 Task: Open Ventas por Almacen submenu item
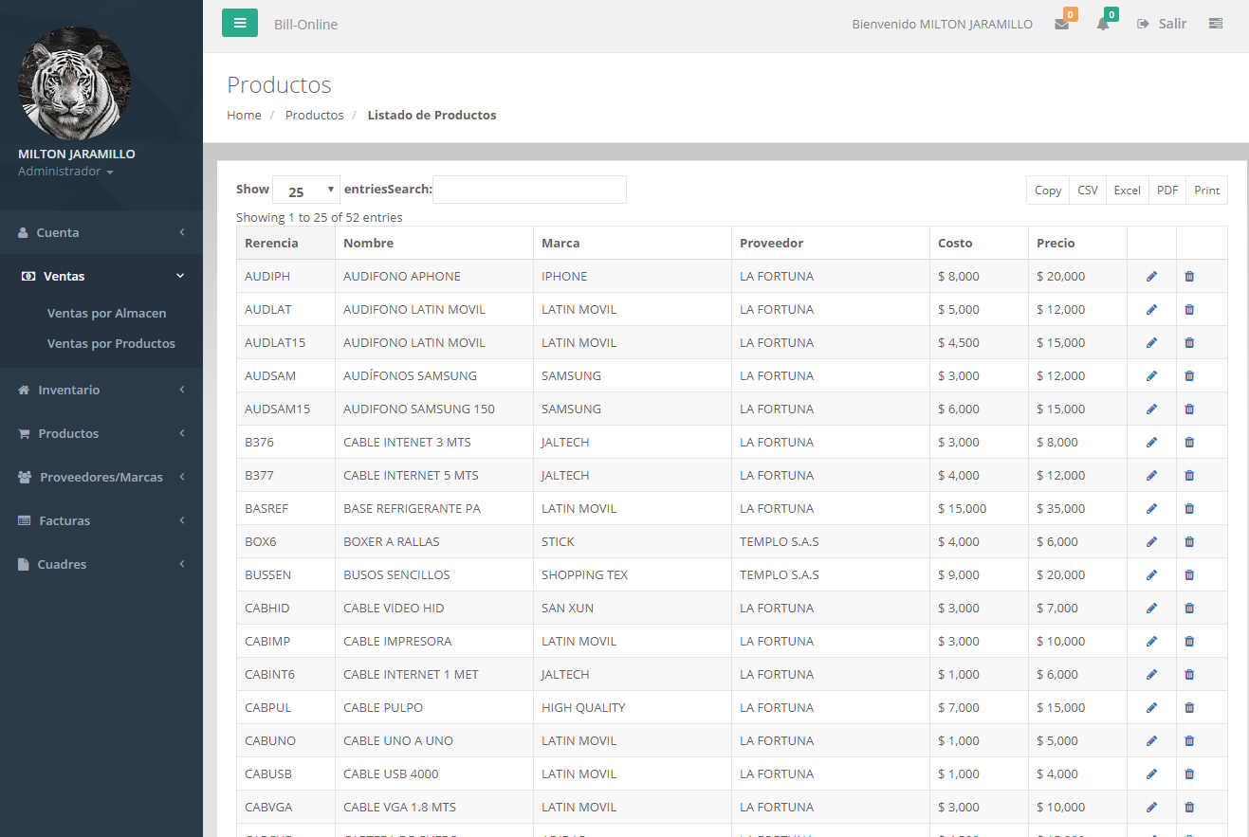click(106, 313)
